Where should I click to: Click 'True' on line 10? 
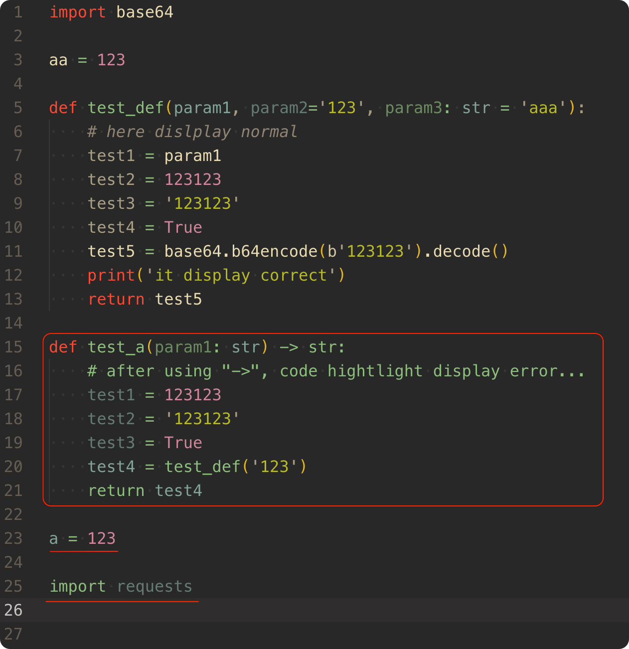tap(183, 227)
